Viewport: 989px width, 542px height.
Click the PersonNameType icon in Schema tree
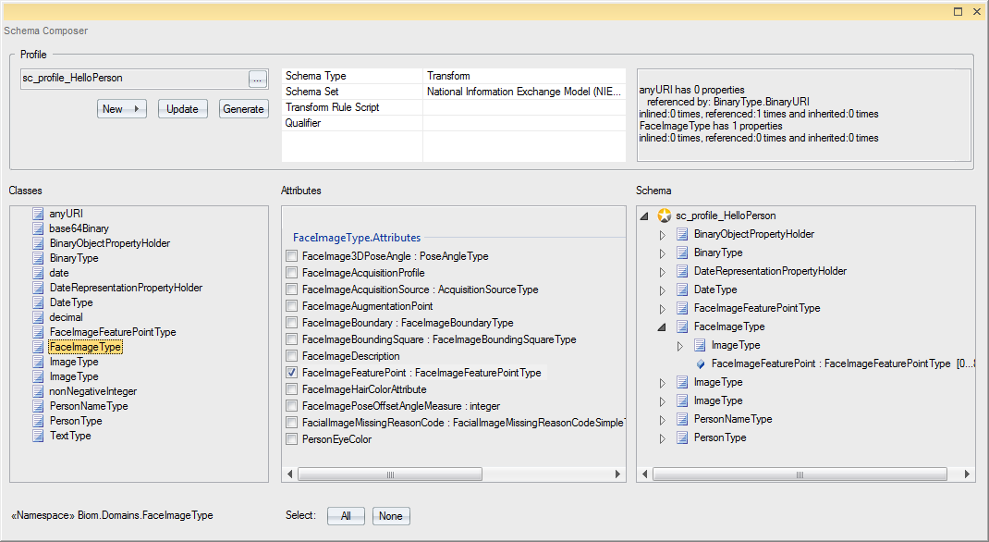point(682,419)
